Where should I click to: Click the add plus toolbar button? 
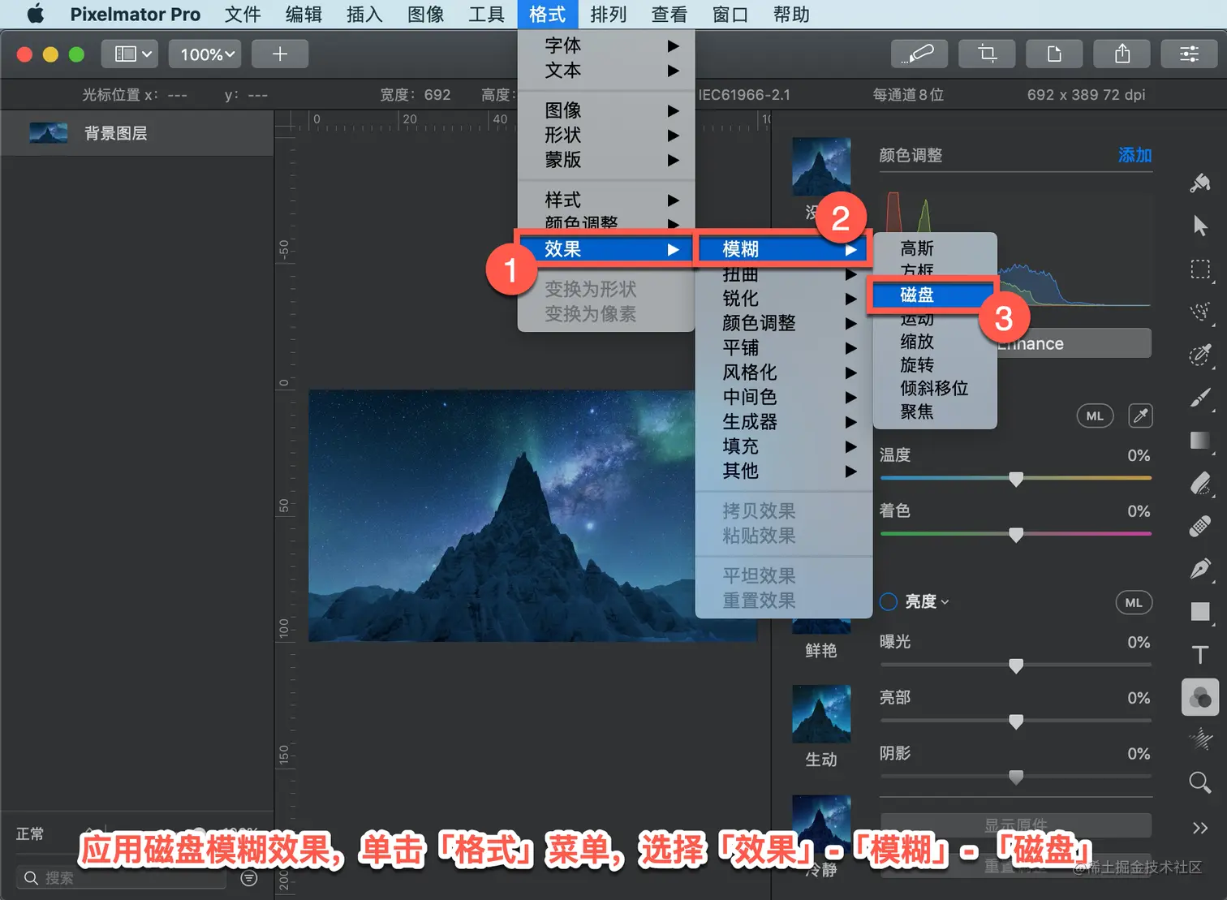tap(280, 54)
